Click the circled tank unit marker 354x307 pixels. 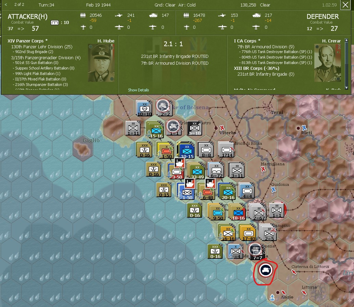pyautogui.click(x=265, y=270)
